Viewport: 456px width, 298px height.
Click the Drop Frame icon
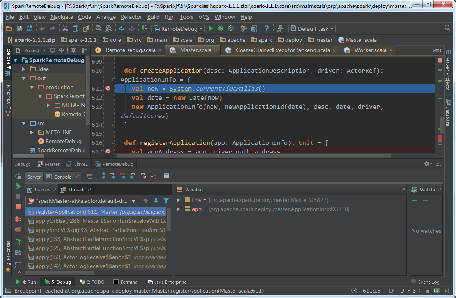coord(143,176)
